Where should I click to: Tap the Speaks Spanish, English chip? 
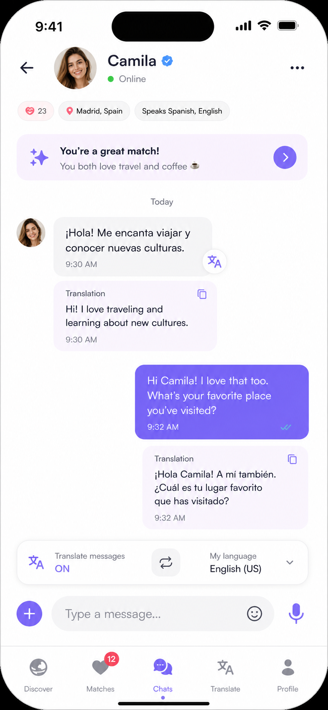tap(182, 111)
